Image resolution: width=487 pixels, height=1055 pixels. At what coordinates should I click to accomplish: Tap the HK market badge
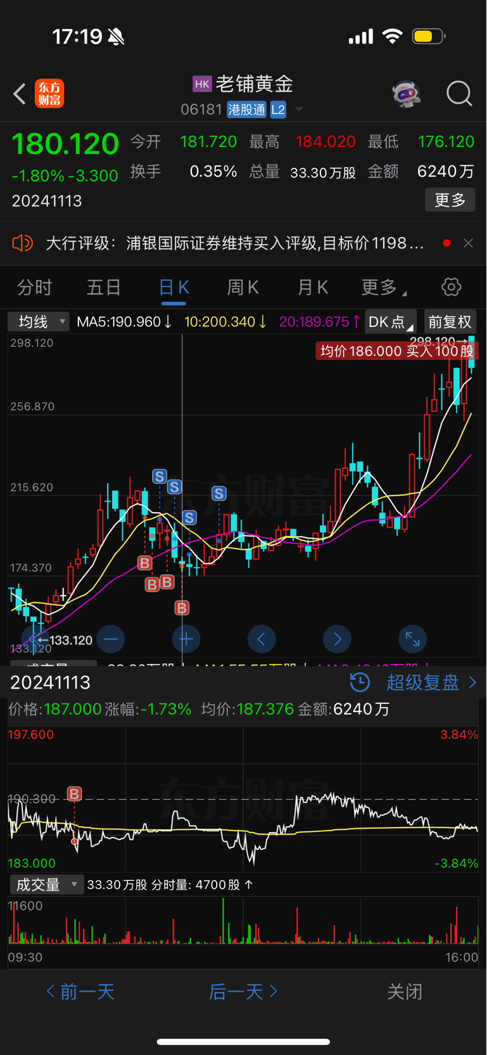coord(202,84)
